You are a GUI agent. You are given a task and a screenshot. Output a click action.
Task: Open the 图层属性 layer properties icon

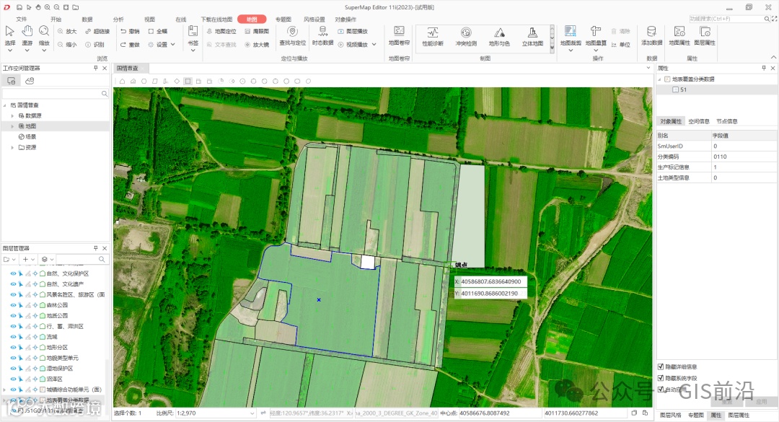pyautogui.click(x=705, y=33)
